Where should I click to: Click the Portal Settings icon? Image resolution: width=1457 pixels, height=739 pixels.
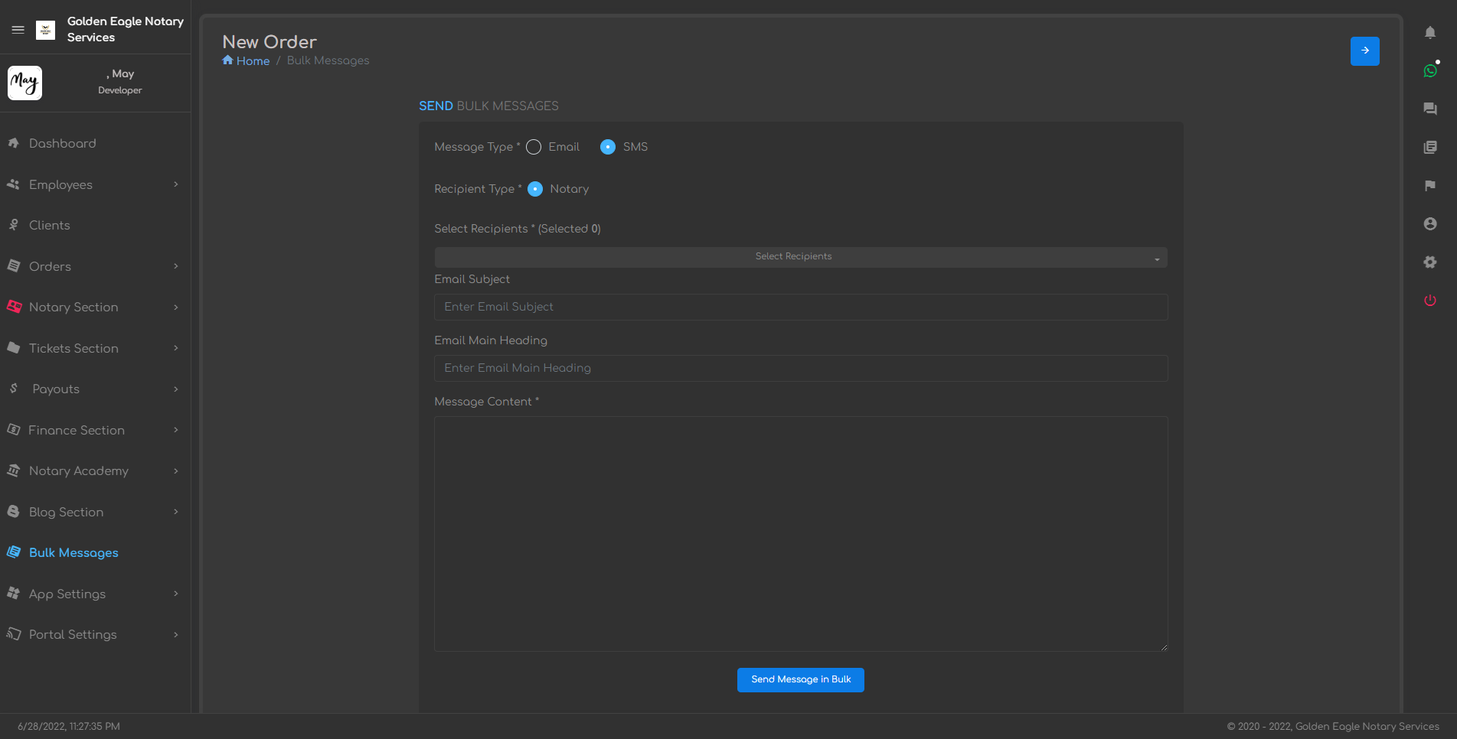tap(13, 634)
